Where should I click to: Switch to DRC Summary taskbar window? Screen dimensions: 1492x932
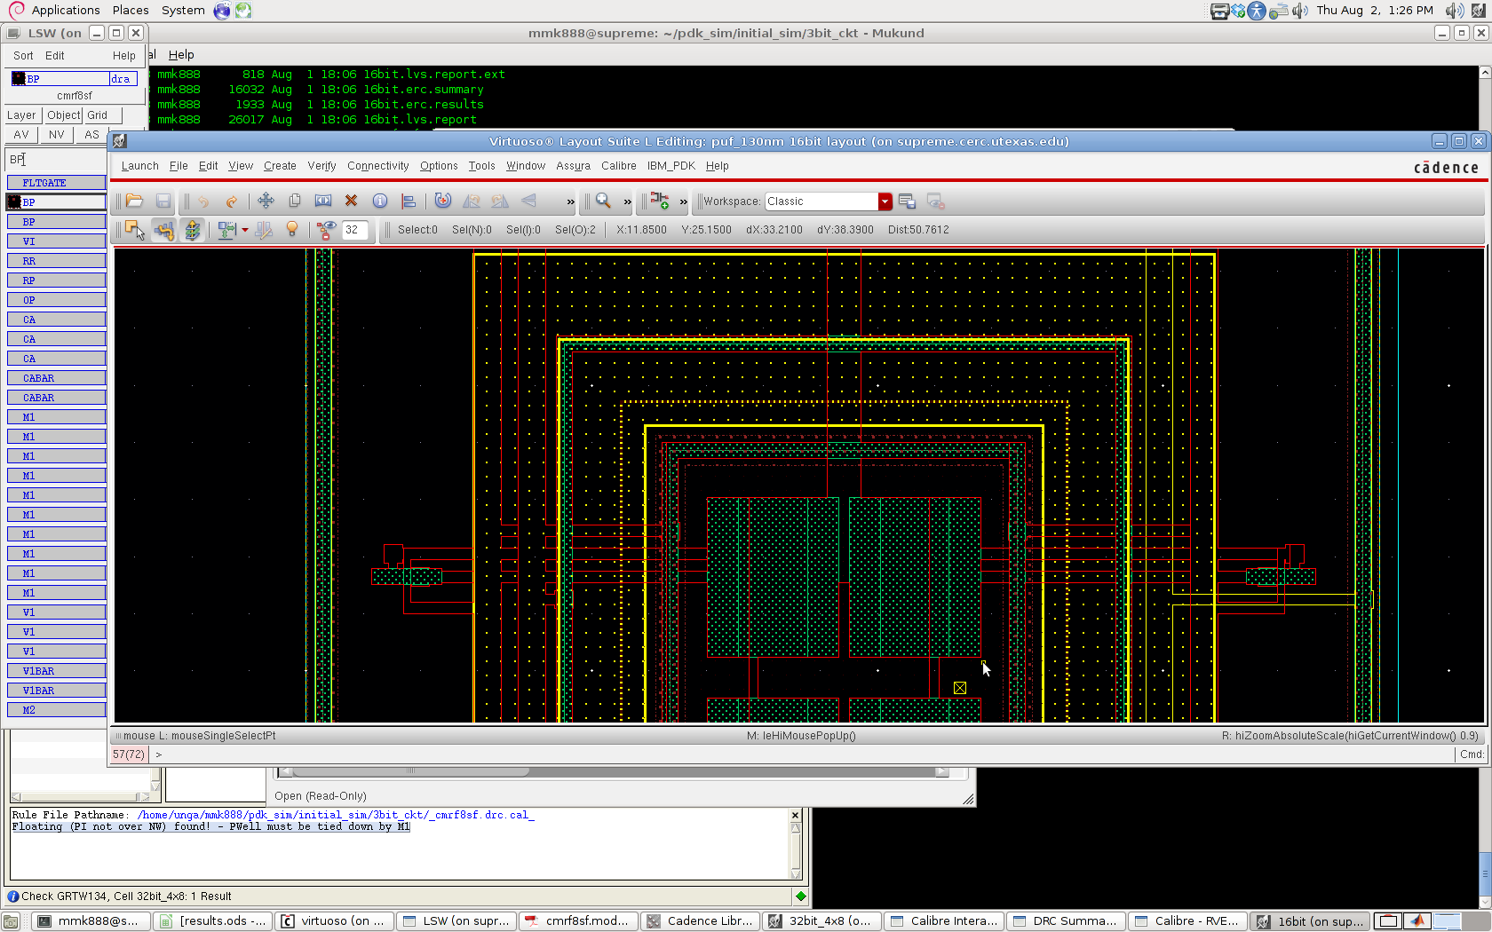pyautogui.click(x=1066, y=921)
